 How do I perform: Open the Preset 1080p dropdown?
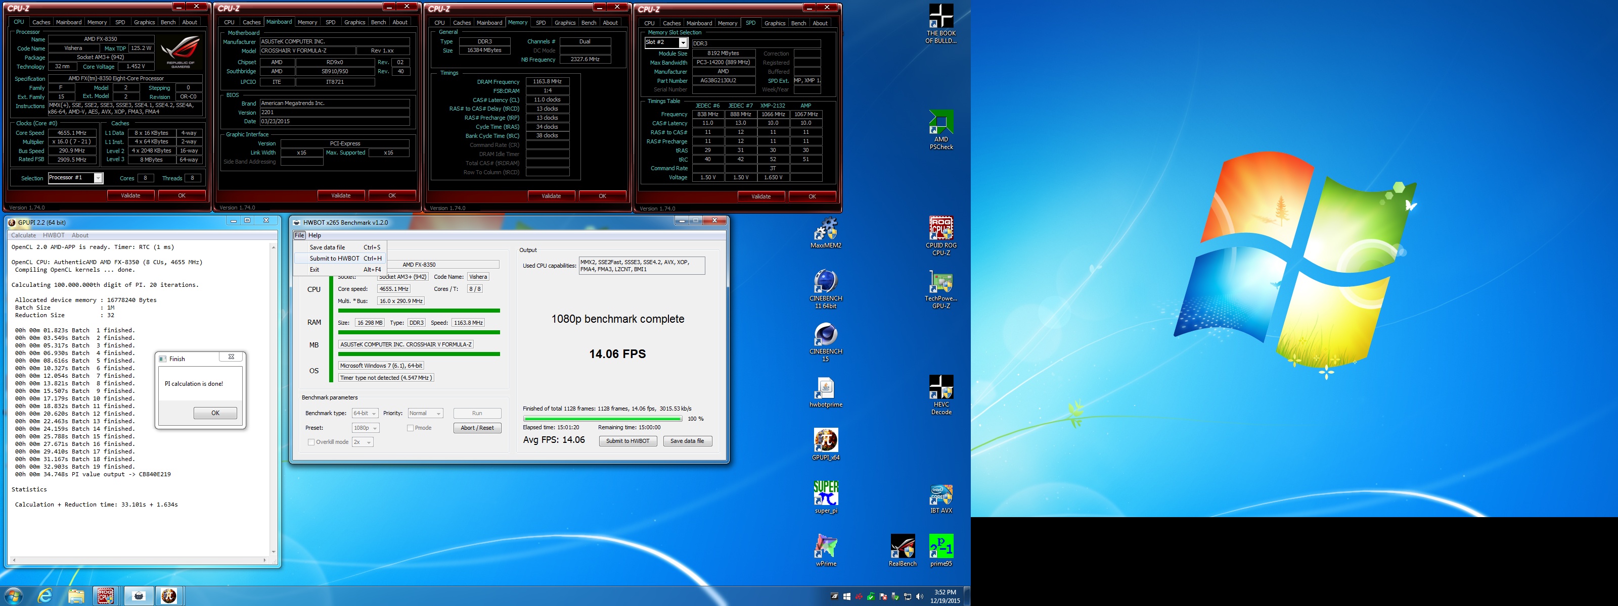pos(366,428)
